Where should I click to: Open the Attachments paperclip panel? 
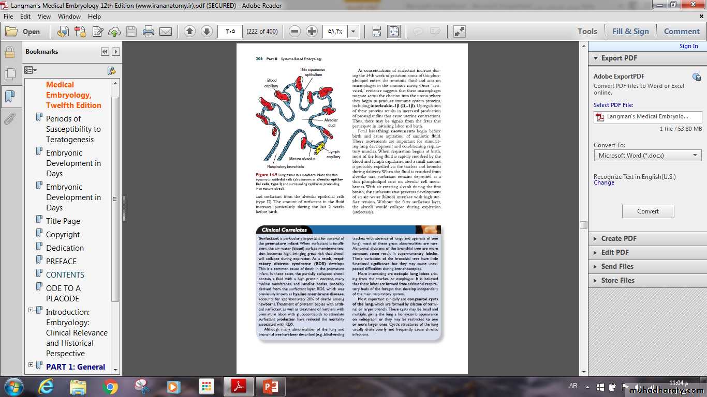coord(9,119)
